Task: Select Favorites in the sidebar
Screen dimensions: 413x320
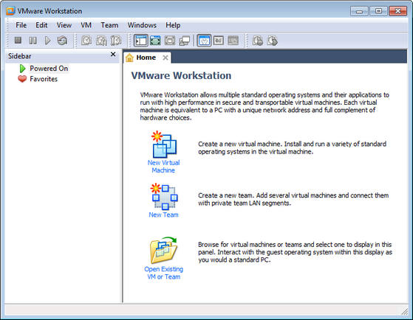Action: point(44,79)
